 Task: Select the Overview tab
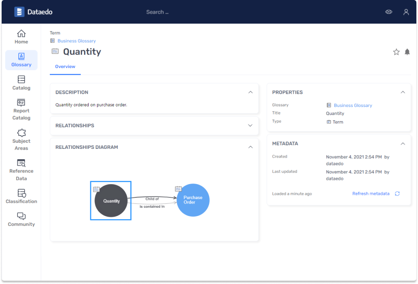(65, 67)
